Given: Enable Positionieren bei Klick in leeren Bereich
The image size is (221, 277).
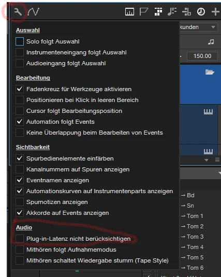Looking at the screenshot, I should tap(20, 100).
